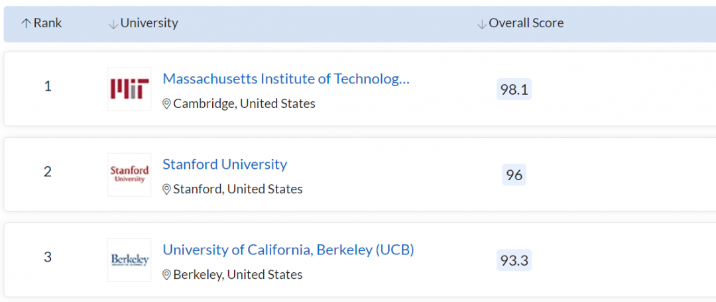
Task: Sort by Overall Score header
Action: pyautogui.click(x=526, y=23)
